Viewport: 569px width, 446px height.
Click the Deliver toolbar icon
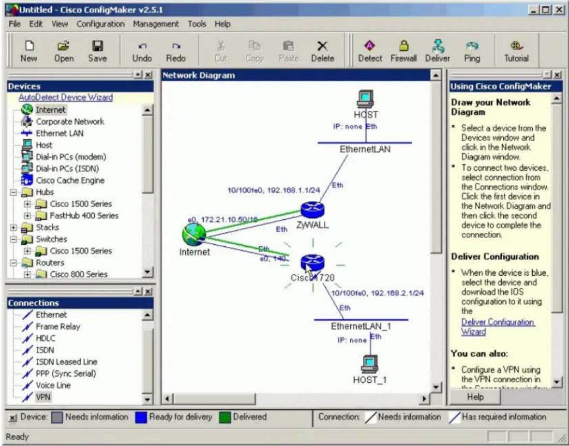pos(438,52)
